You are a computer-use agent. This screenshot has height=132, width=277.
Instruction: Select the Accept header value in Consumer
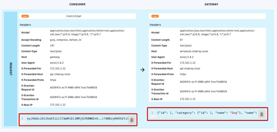tap(87, 33)
